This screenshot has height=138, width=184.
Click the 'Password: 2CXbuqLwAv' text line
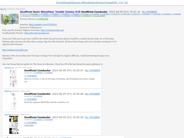[31, 28]
